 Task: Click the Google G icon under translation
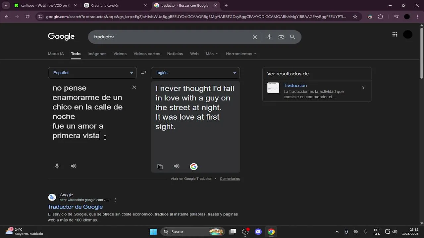coord(194,167)
